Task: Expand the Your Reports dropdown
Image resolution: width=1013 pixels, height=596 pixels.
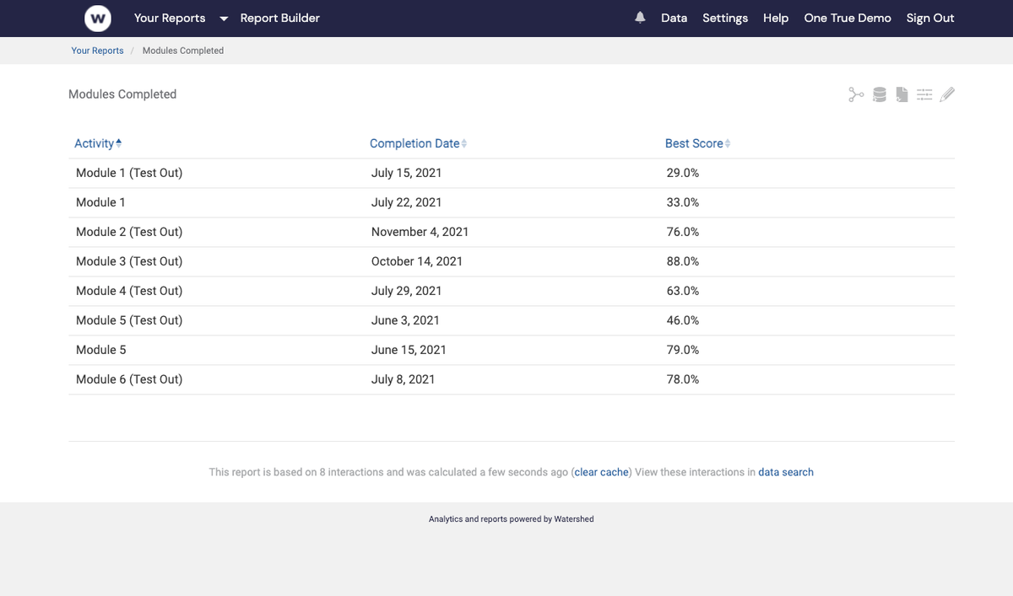Action: pyautogui.click(x=222, y=18)
